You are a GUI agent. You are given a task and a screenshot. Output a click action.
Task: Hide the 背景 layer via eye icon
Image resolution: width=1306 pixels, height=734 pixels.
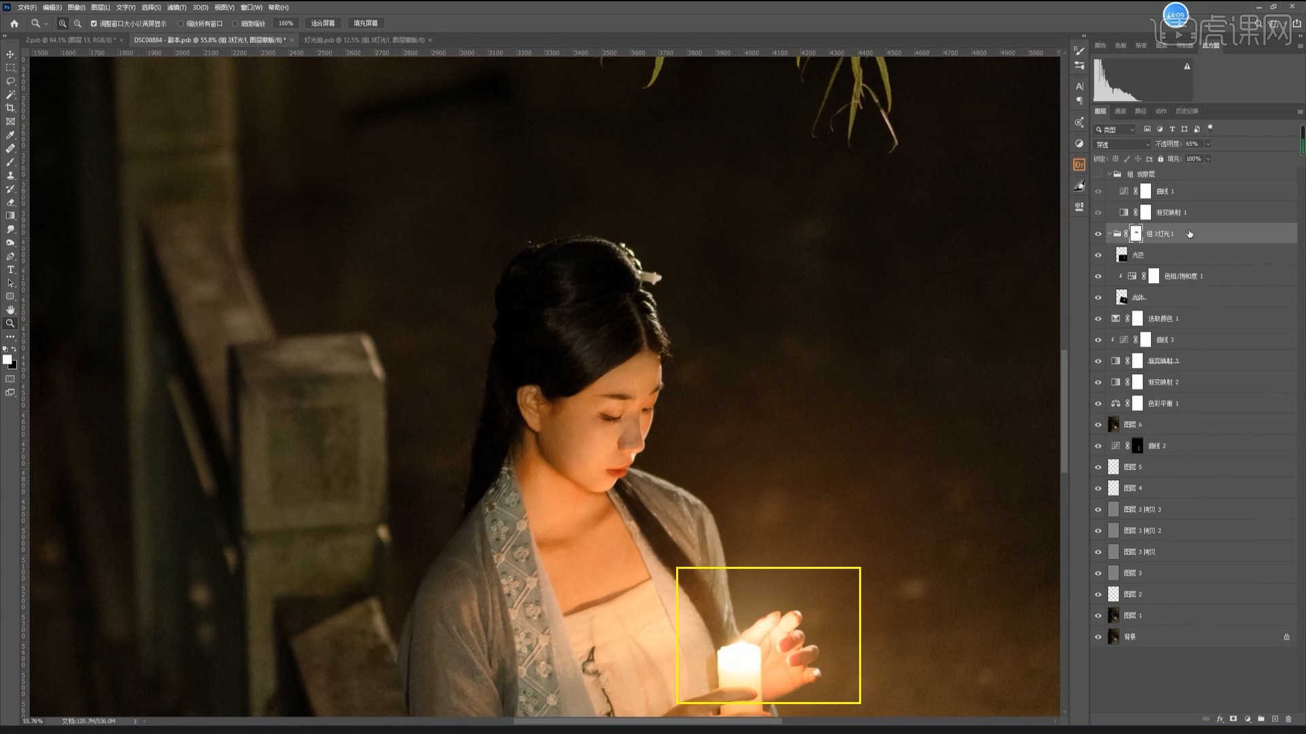click(1098, 637)
